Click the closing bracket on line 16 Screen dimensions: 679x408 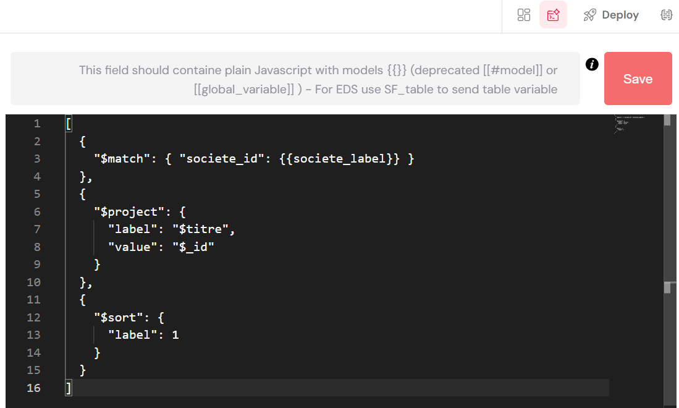(x=69, y=388)
